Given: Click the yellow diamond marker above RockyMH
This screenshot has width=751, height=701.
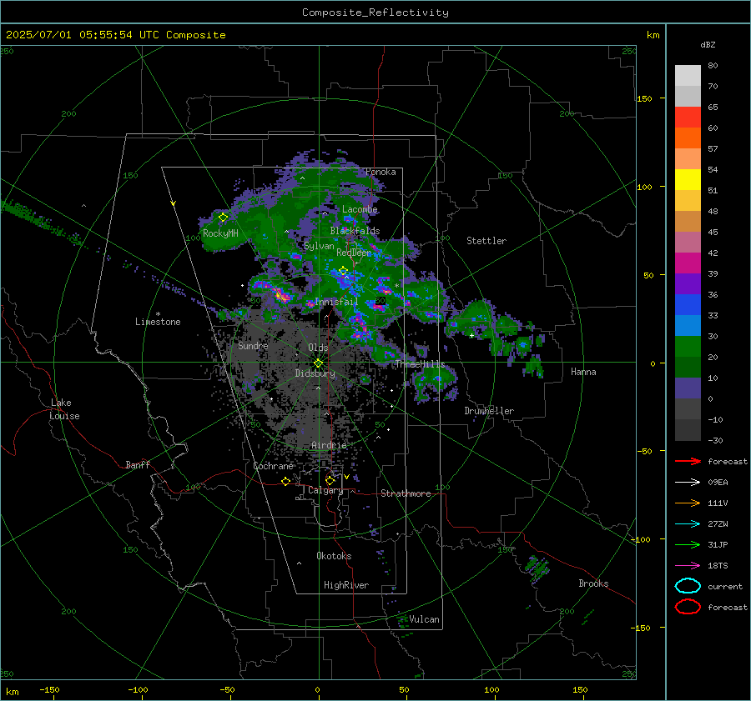Looking at the screenshot, I should [223, 218].
